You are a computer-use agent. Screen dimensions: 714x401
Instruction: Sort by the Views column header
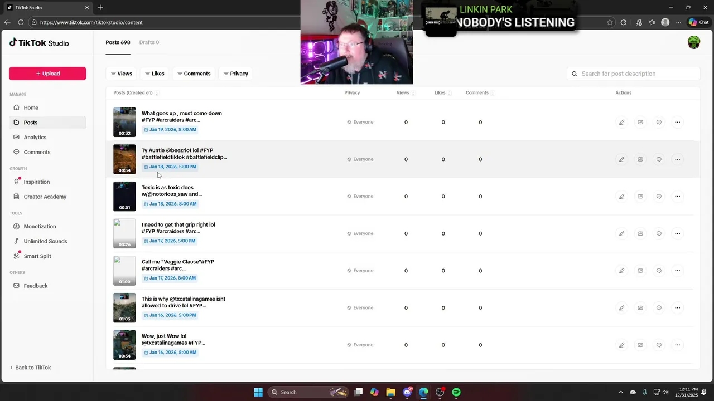point(406,93)
